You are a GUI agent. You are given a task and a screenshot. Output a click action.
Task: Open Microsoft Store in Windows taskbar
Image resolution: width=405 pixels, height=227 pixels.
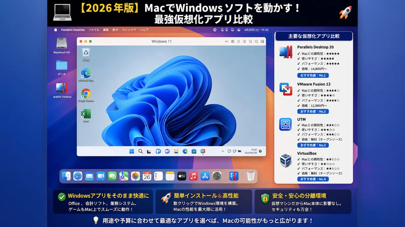click(194, 151)
